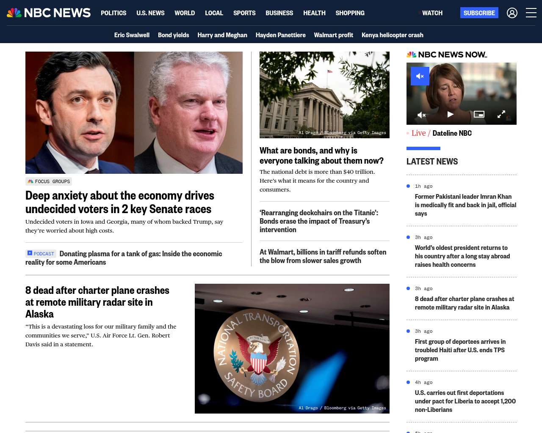Open 'What are bonds' headline
The height and width of the screenshot is (433, 542).
coord(321,156)
